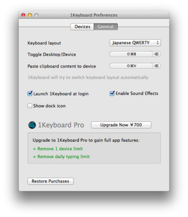Viewport: 188px width, 217px height.
Task: Enable Show dock icon checkbox
Action: coord(30,106)
